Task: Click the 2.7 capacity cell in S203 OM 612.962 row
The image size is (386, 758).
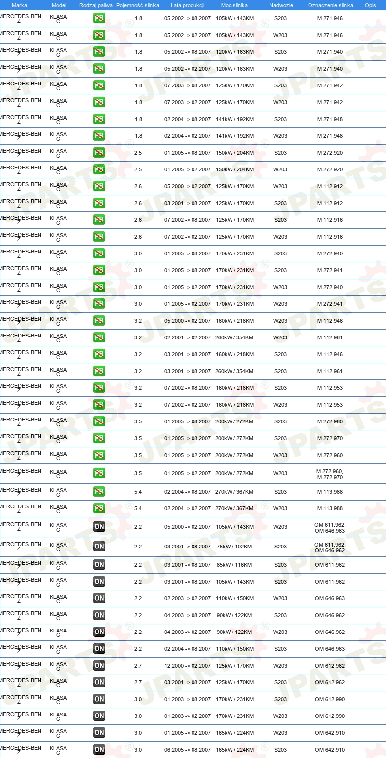Action: pyautogui.click(x=138, y=682)
